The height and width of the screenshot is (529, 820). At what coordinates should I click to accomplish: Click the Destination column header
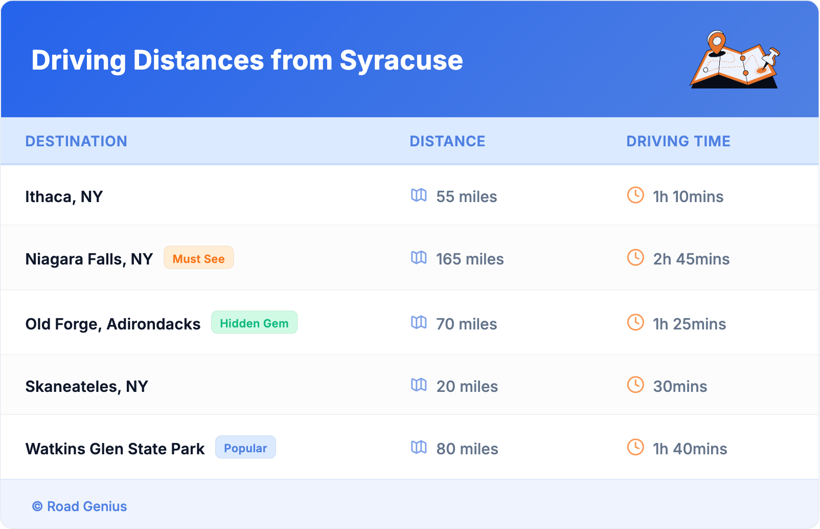76,141
